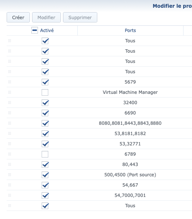The image size is (192, 219).
Task: Click the Modifier button
Action: tap(46, 17)
